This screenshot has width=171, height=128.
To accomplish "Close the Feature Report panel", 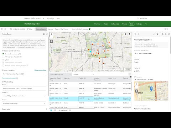I will click(47, 34).
